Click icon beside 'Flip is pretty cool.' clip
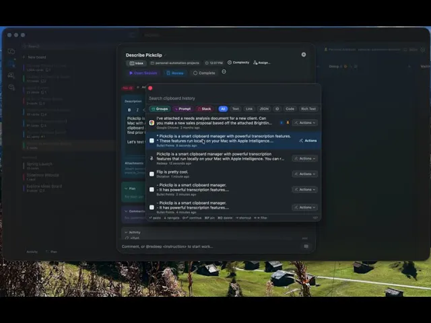431x323 pixels. pos(152,174)
